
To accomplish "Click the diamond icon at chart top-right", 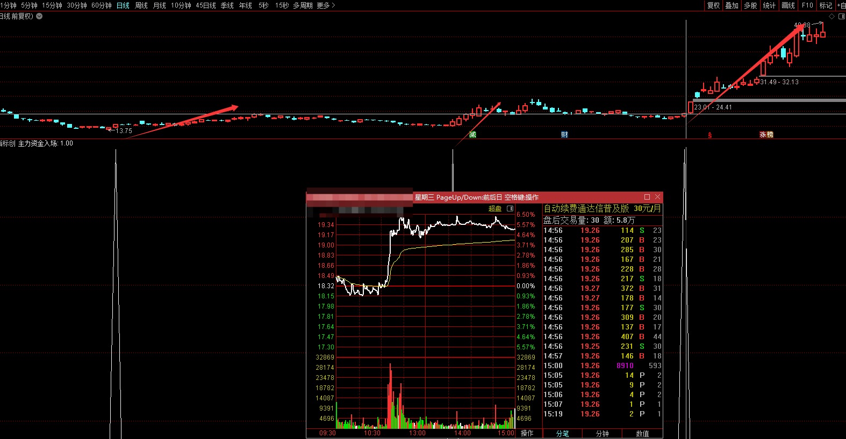I will [x=831, y=16].
